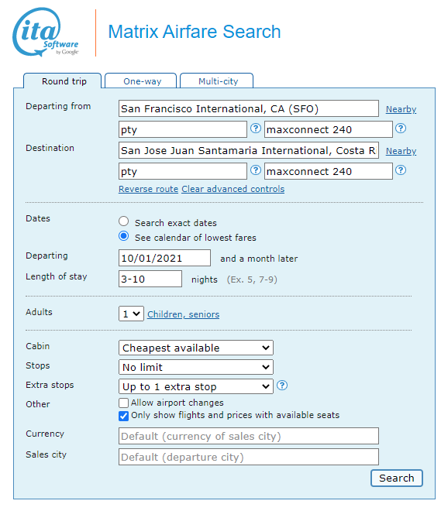Enable Allow airport changes checkbox
441x511 pixels.
click(x=124, y=403)
